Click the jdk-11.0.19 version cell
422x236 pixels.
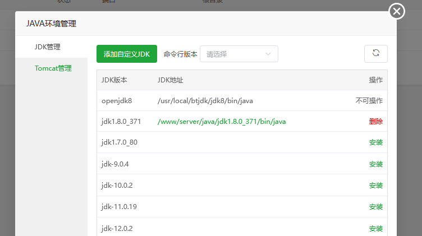coord(119,207)
